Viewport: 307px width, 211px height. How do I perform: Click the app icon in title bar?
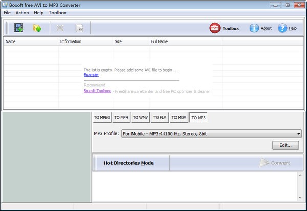(x=5, y=5)
